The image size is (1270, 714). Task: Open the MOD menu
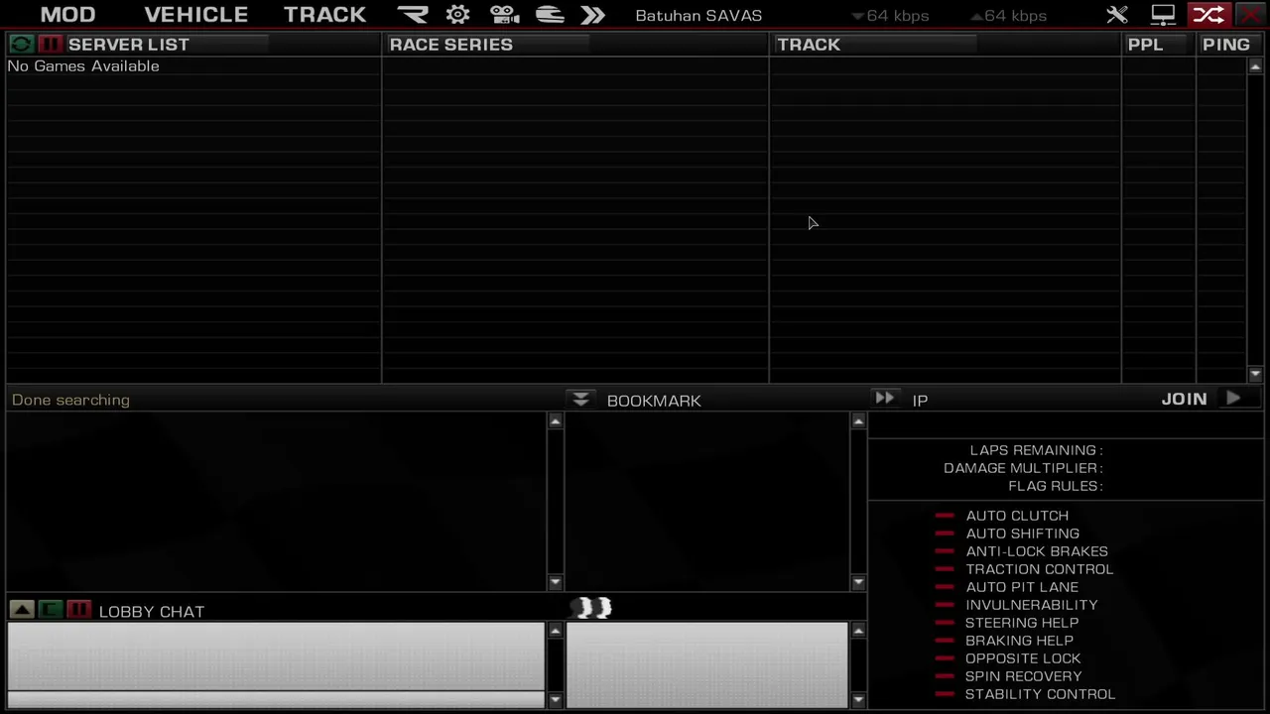(67, 15)
